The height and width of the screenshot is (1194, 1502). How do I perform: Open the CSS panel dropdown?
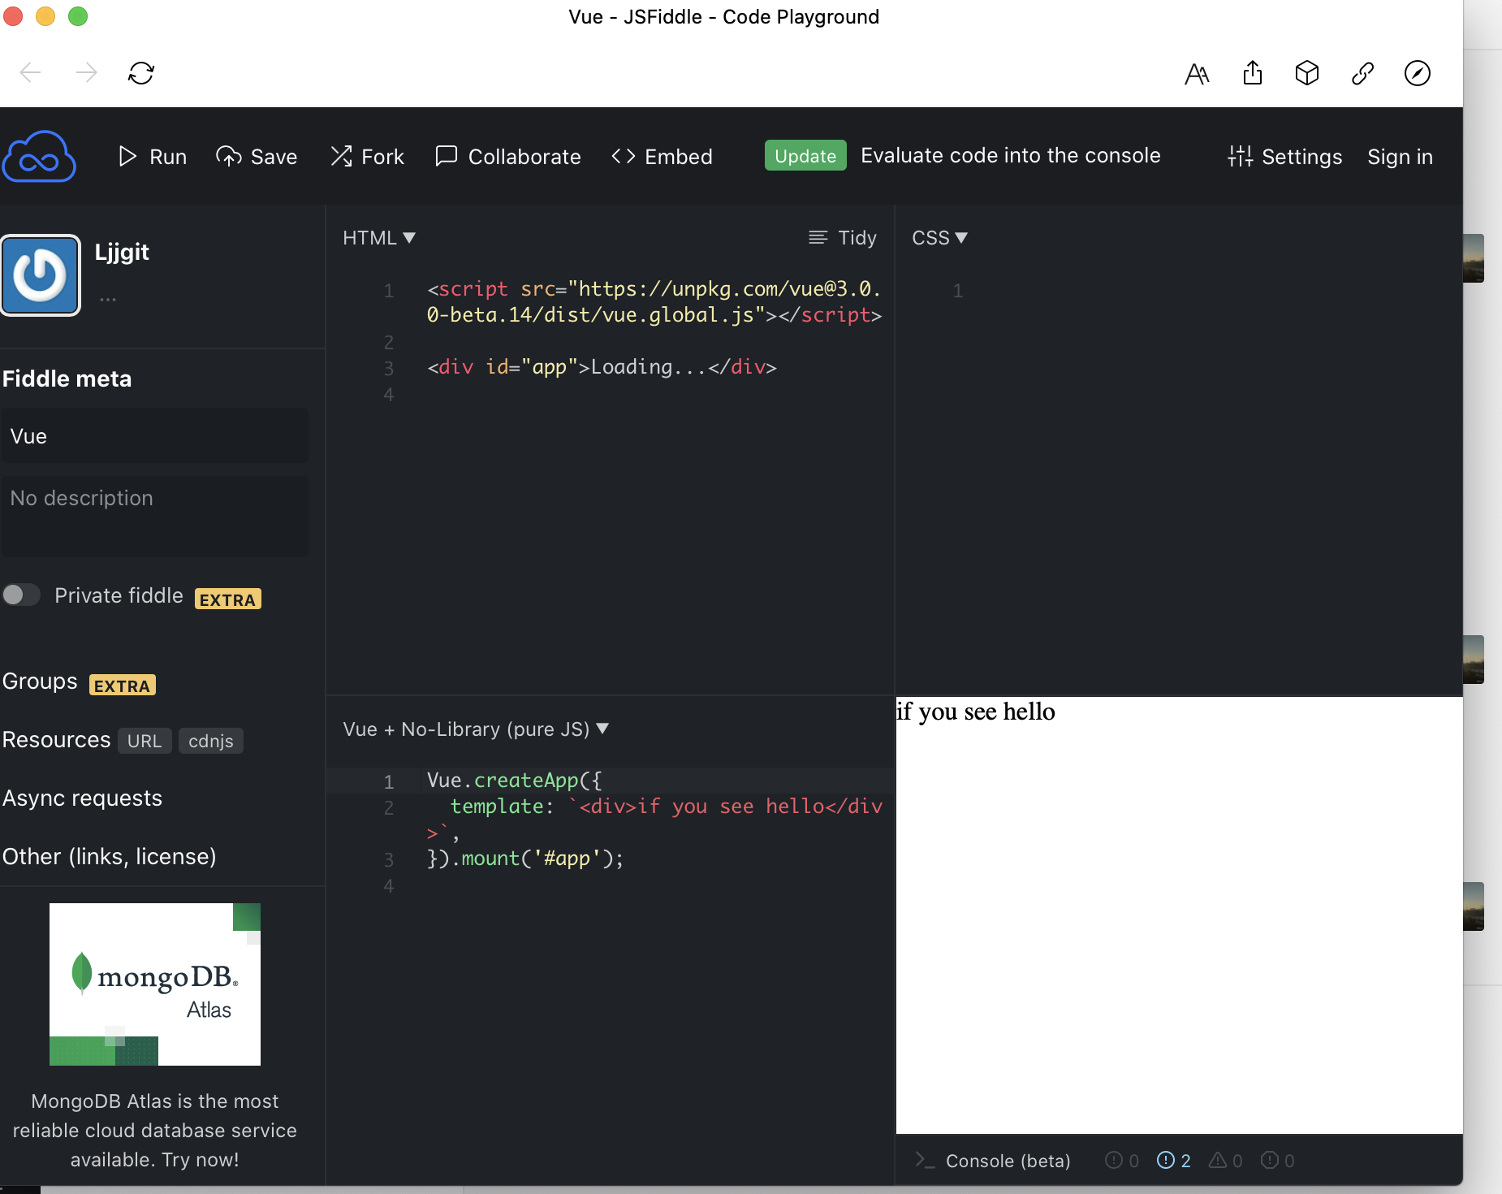[939, 237]
